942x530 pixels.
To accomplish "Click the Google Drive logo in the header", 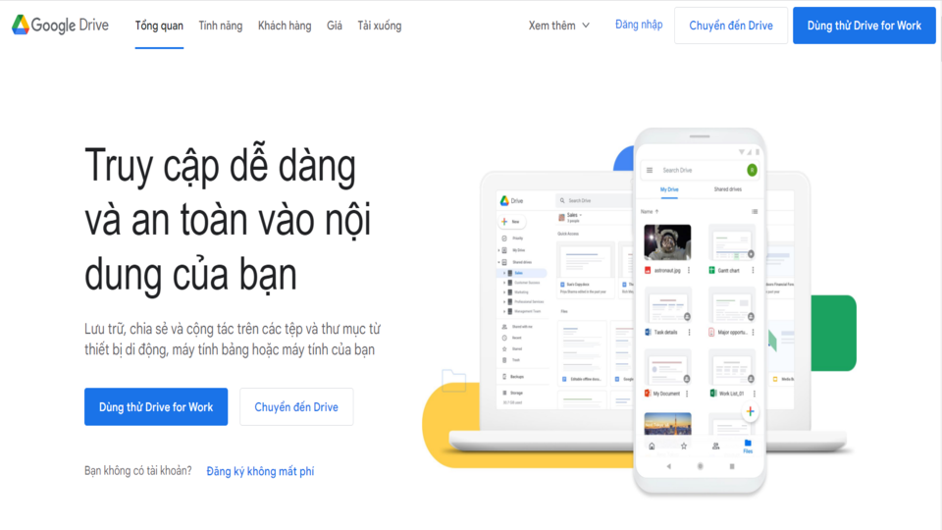I will click(x=60, y=26).
